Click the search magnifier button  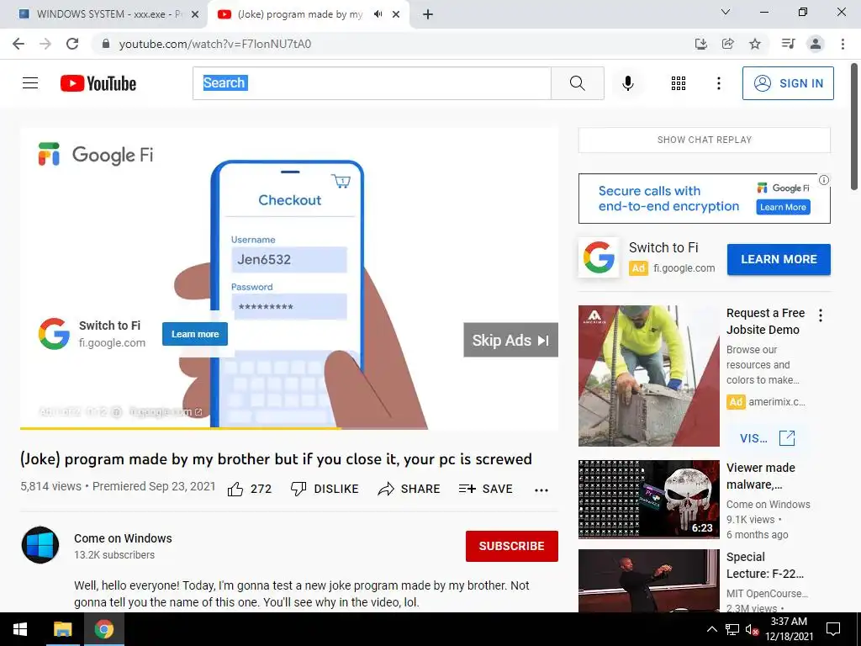click(577, 83)
